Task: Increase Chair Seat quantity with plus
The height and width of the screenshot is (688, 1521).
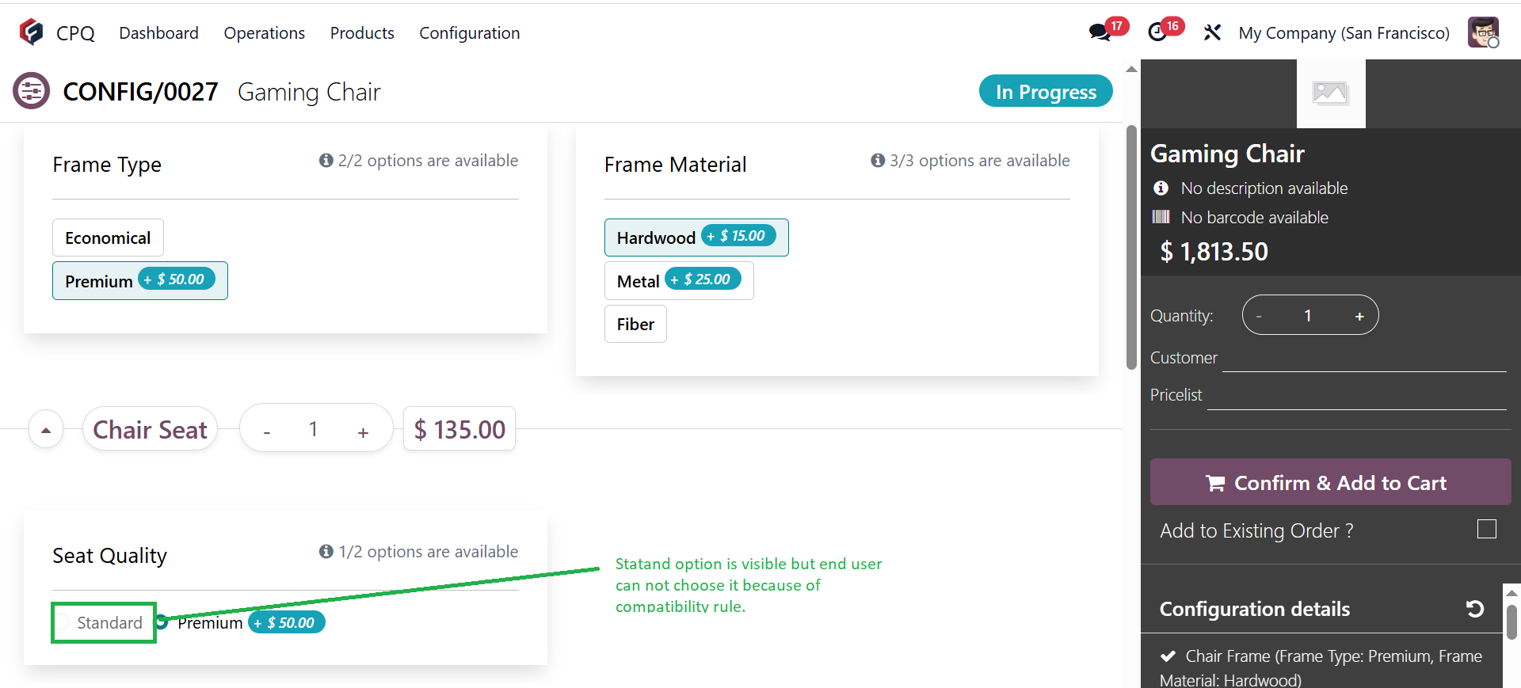Action: coord(363,431)
